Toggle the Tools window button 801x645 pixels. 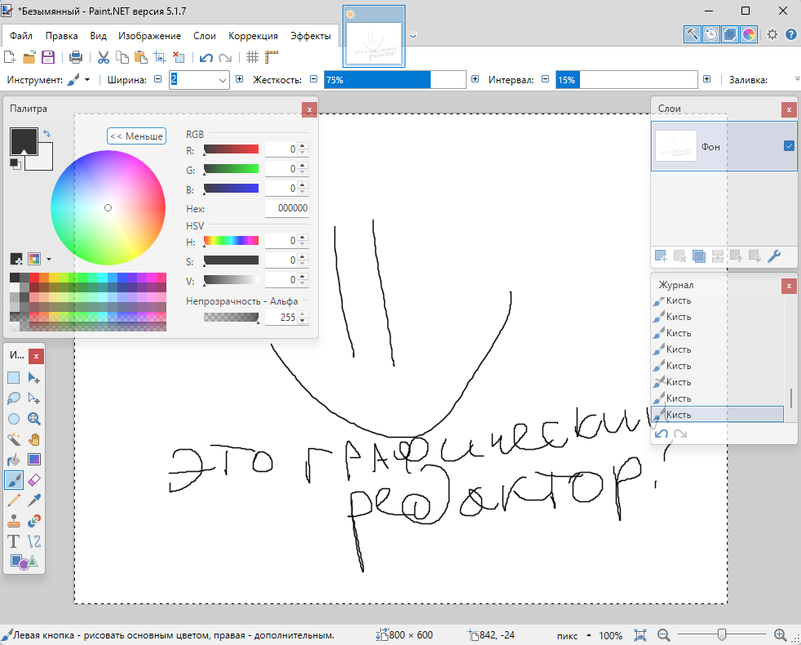pyautogui.click(x=693, y=35)
